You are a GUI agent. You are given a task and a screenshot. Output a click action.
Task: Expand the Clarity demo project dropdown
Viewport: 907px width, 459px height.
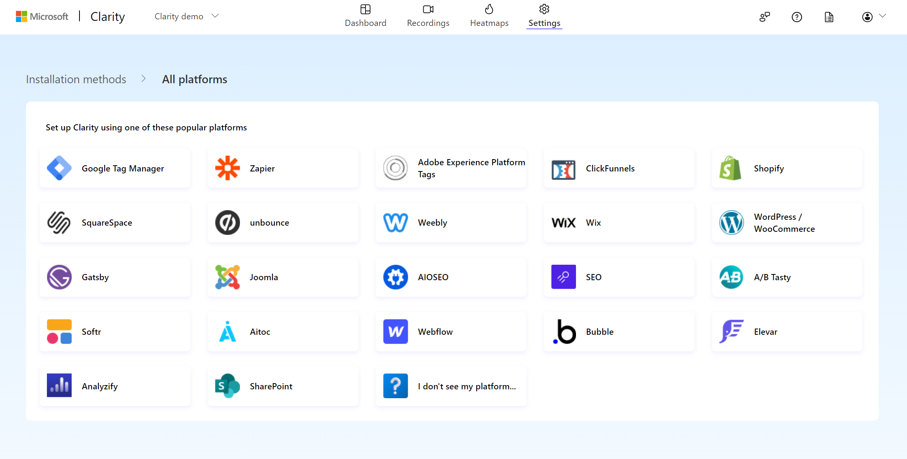[x=187, y=16]
